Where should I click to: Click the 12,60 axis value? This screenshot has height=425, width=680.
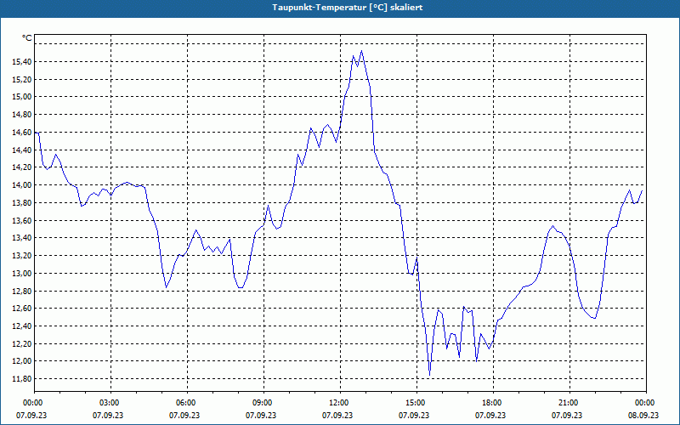tap(22, 309)
